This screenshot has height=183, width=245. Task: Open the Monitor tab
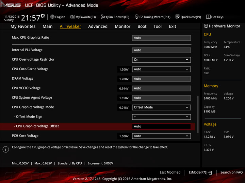(x=122, y=26)
